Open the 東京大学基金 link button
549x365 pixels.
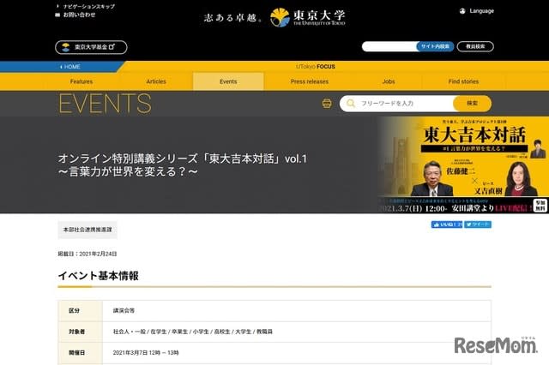point(91,47)
